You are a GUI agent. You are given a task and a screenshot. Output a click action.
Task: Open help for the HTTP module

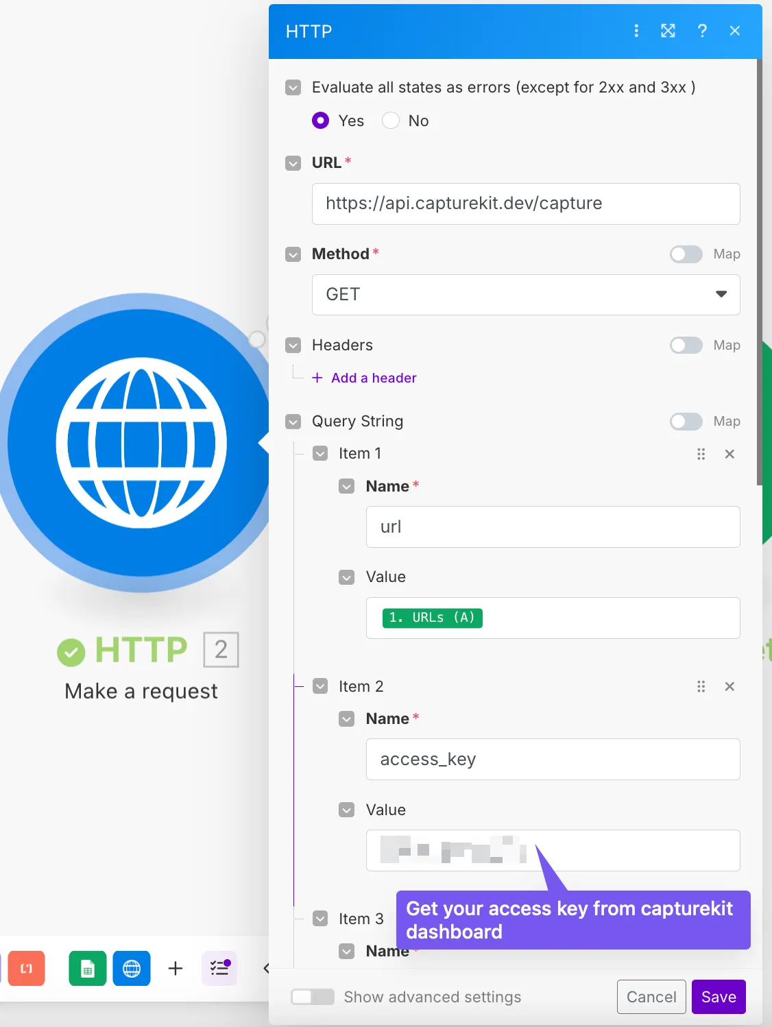pyautogui.click(x=702, y=31)
